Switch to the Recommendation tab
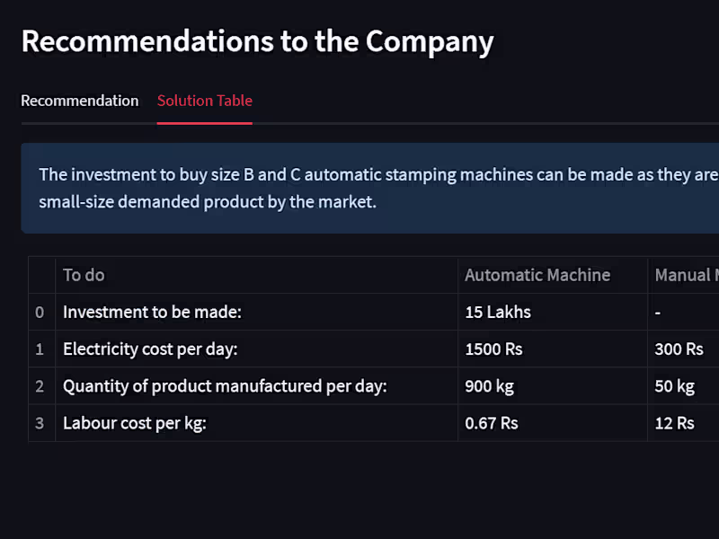719x539 pixels. (79, 101)
